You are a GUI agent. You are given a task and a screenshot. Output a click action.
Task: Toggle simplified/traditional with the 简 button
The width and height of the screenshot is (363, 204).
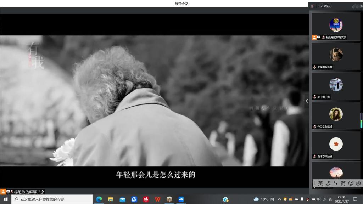coord(343,183)
